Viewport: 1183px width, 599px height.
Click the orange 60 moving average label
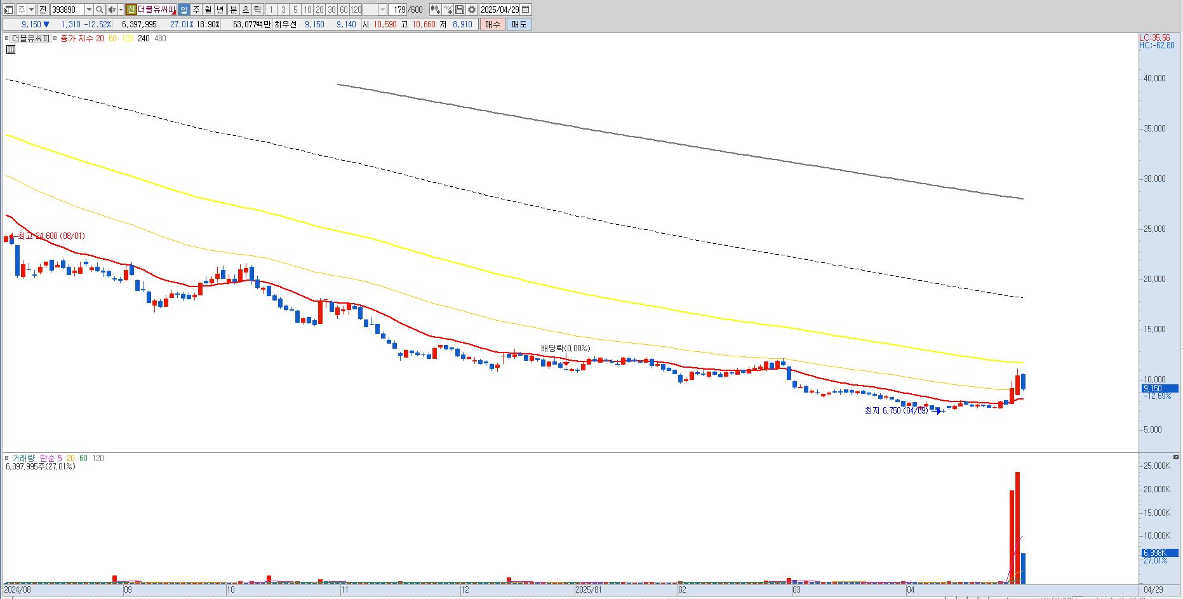tap(112, 38)
